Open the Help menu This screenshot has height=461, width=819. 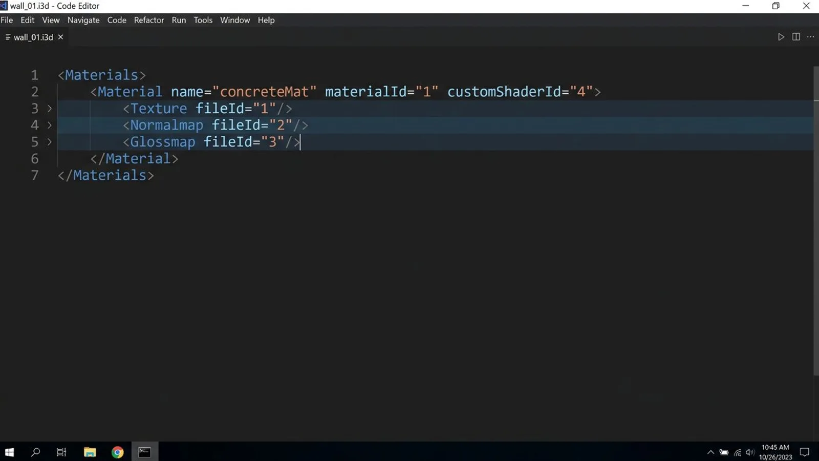point(266,20)
